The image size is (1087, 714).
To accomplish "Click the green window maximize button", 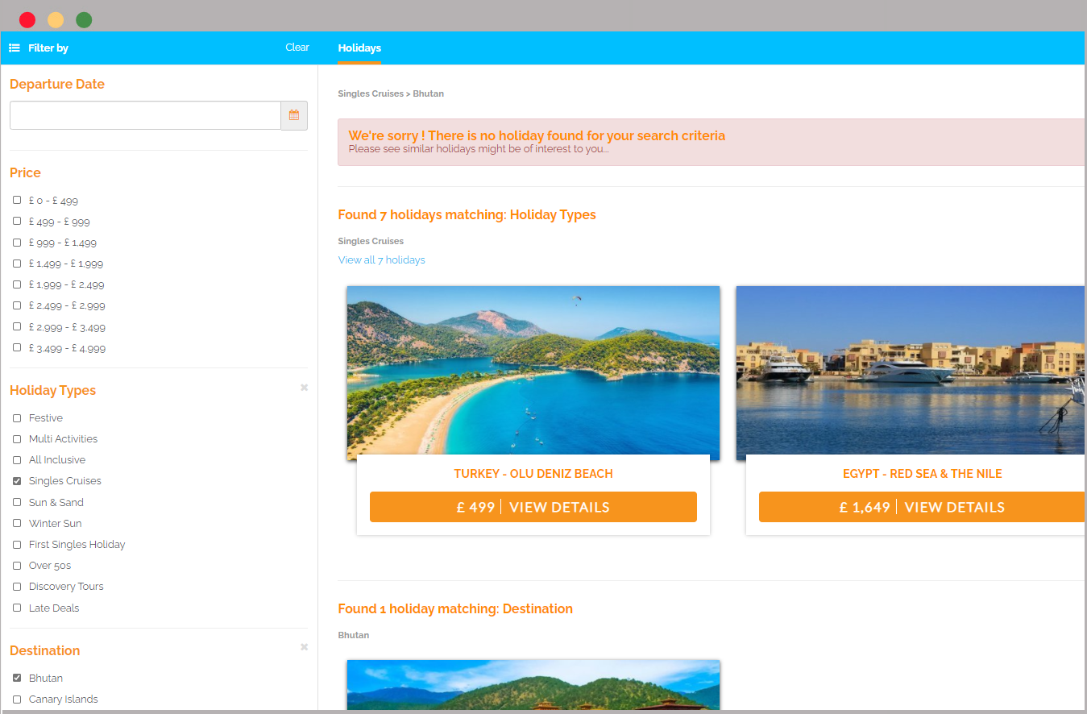I will 84,20.
